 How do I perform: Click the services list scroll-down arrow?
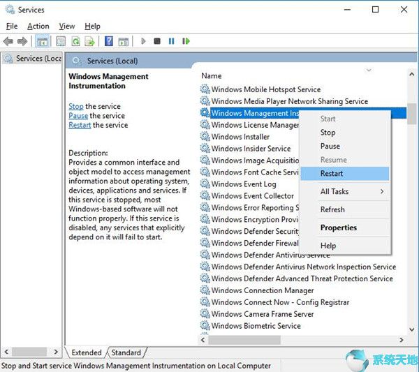point(412,329)
